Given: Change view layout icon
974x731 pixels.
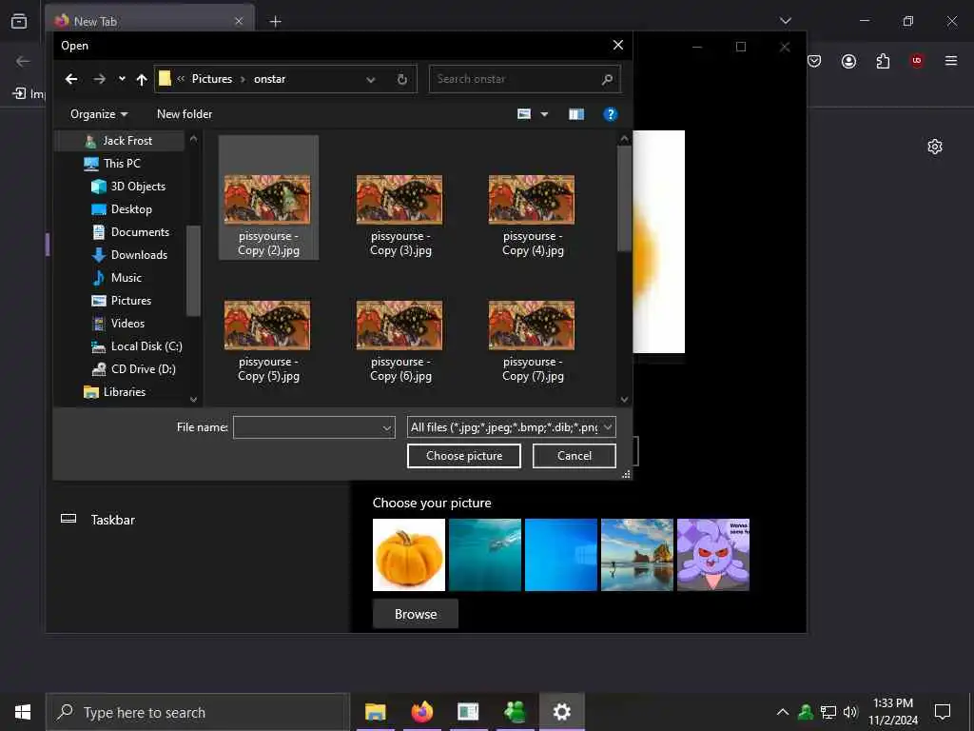Looking at the screenshot, I should coord(524,114).
